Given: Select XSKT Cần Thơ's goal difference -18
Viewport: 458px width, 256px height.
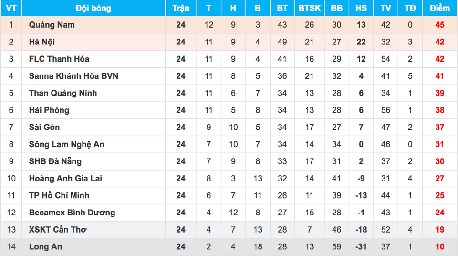Looking at the screenshot, I should pos(361,230).
